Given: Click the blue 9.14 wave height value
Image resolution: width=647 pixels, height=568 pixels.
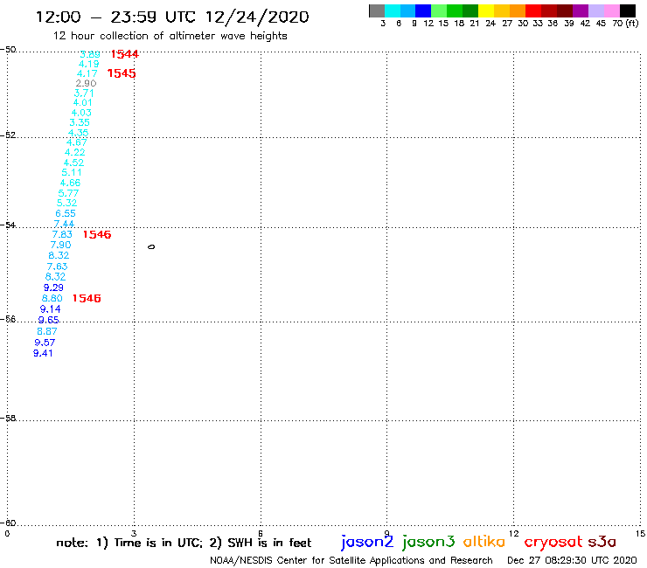Looking at the screenshot, I should [51, 309].
